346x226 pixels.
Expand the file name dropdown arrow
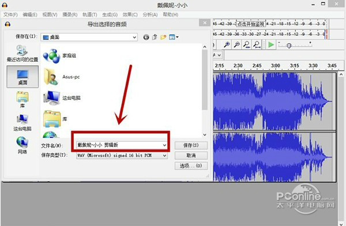pos(164,145)
